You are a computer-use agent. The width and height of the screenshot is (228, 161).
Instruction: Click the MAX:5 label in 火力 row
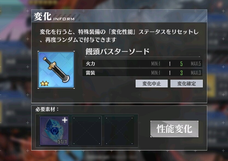point(196,64)
